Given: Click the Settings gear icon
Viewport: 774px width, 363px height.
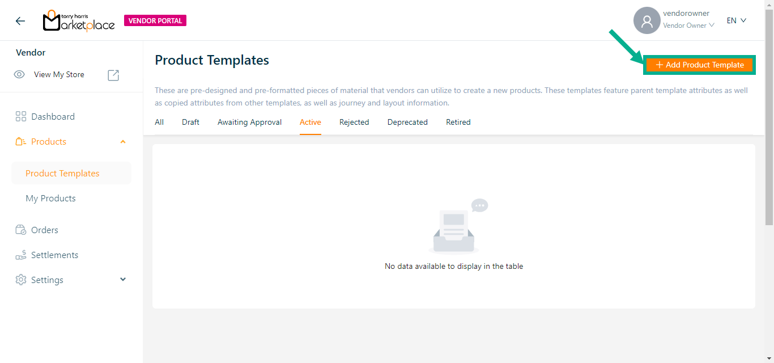Looking at the screenshot, I should tap(21, 280).
